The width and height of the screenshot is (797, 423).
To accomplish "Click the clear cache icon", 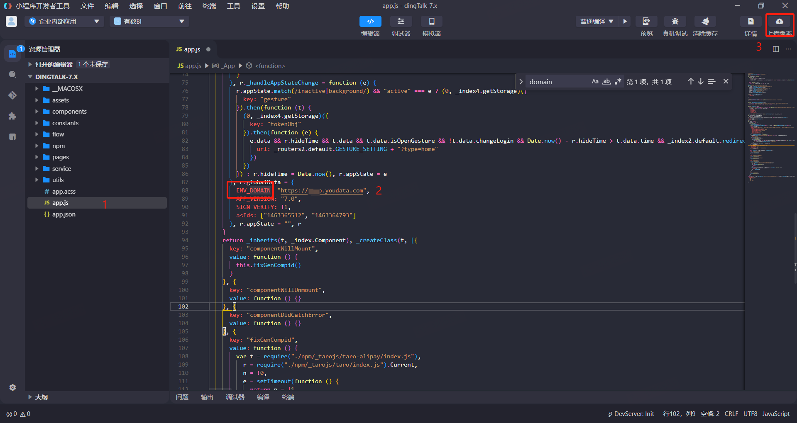I will [705, 22].
